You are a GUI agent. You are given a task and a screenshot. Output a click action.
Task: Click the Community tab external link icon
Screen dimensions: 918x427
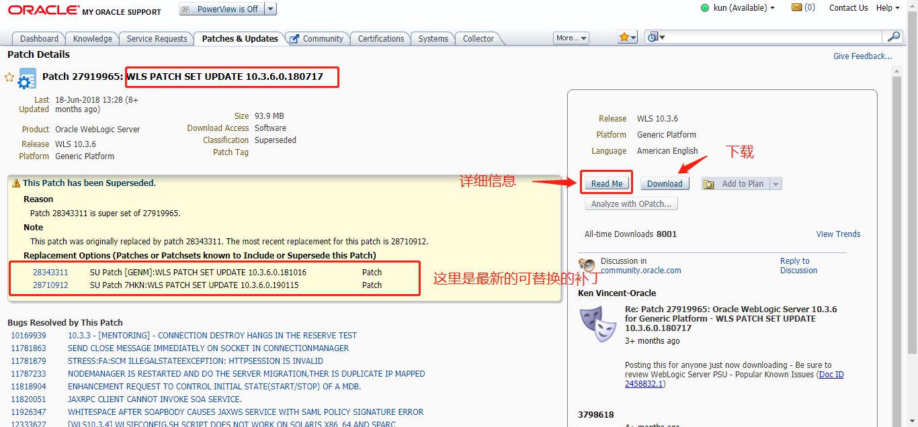[x=294, y=39]
